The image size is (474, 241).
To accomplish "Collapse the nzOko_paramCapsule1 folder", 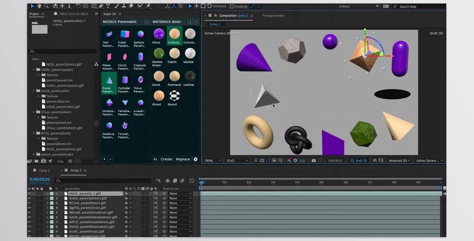I will tap(34, 70).
